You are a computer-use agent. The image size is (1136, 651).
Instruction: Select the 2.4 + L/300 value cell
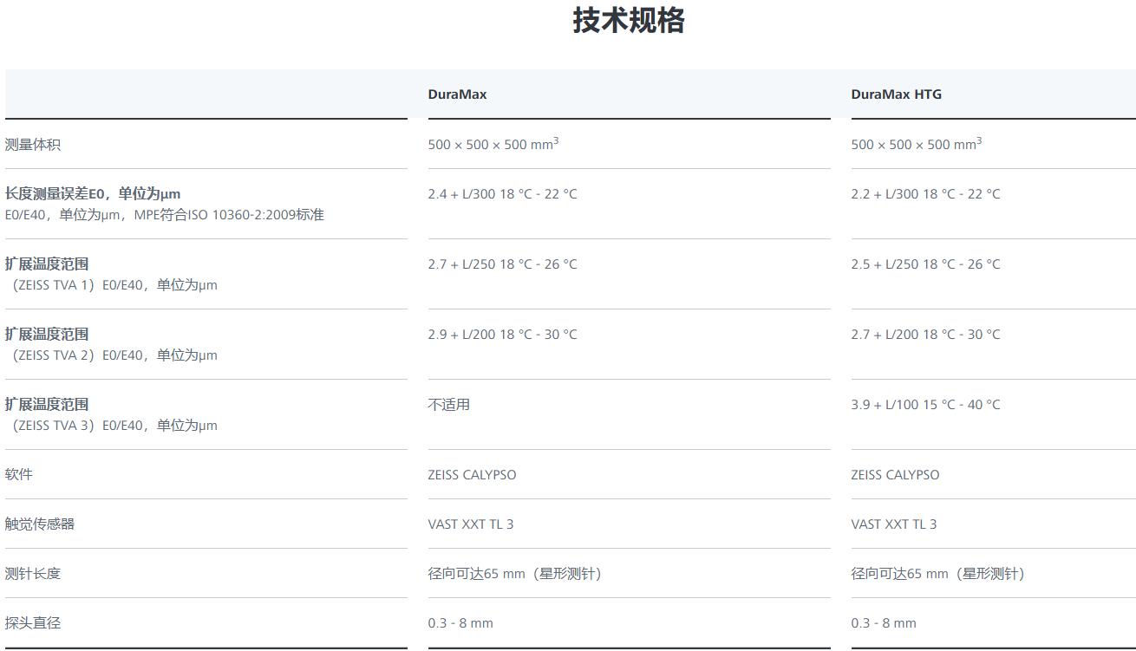pyautogui.click(x=502, y=194)
